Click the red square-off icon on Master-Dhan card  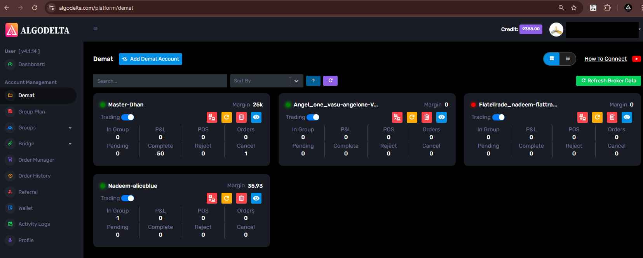tap(212, 117)
